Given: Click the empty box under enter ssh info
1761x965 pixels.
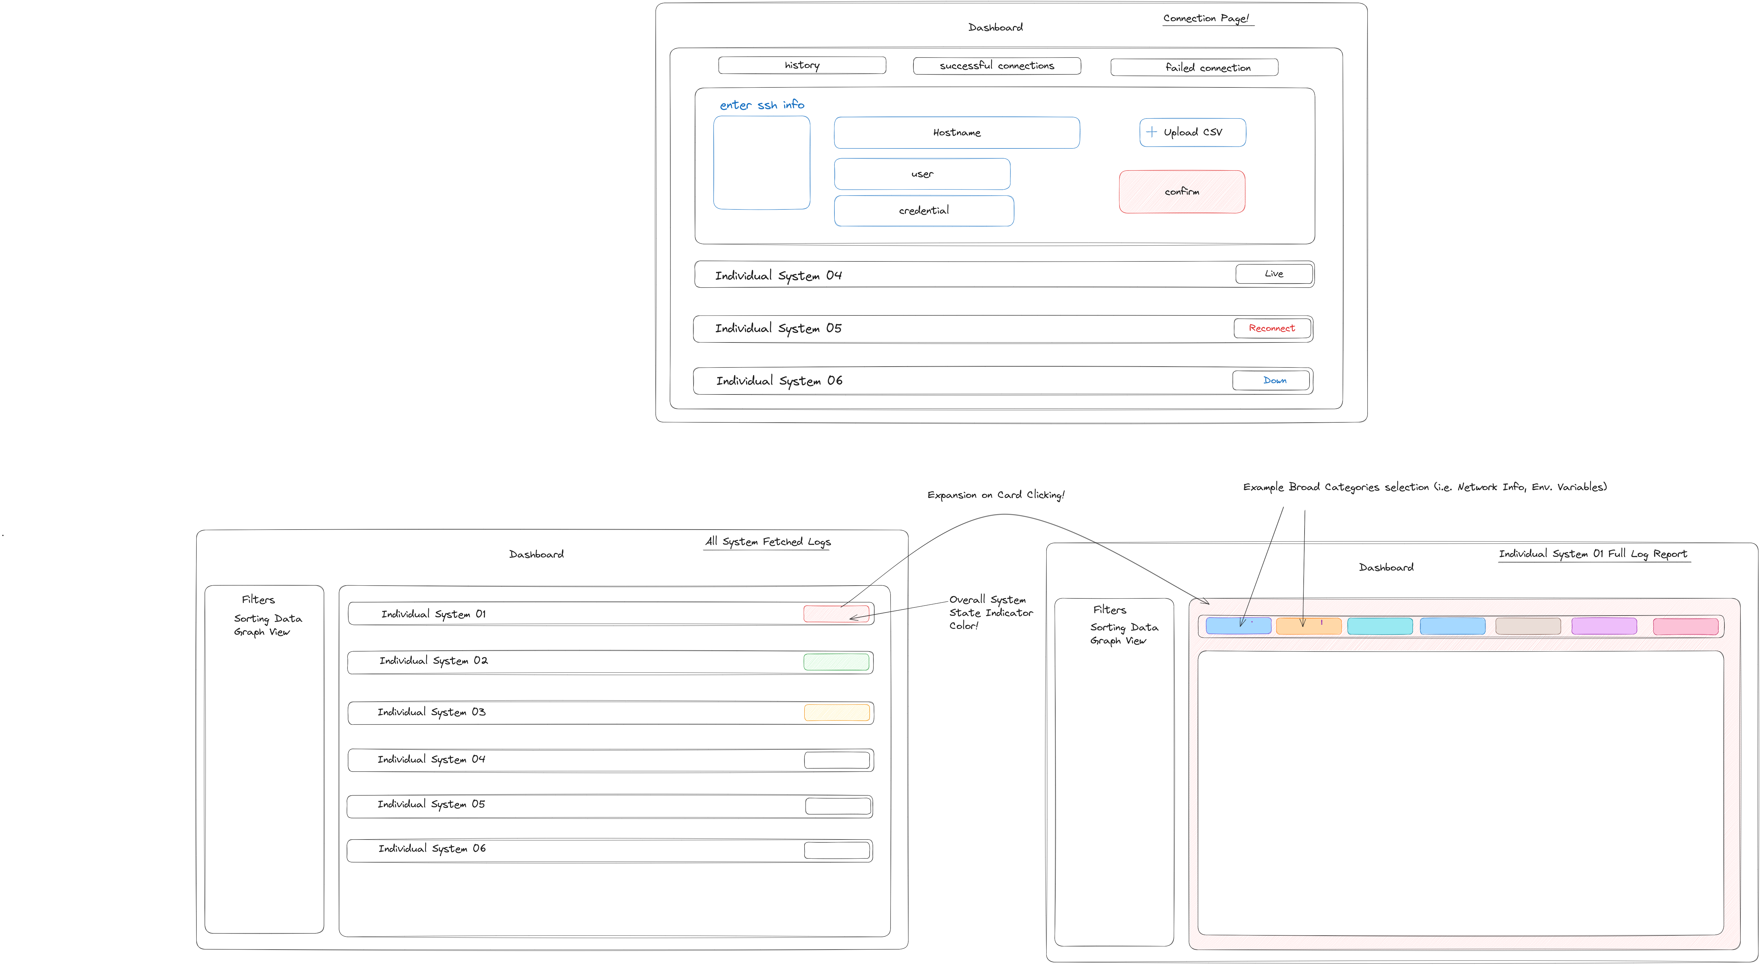Looking at the screenshot, I should tap(762, 163).
